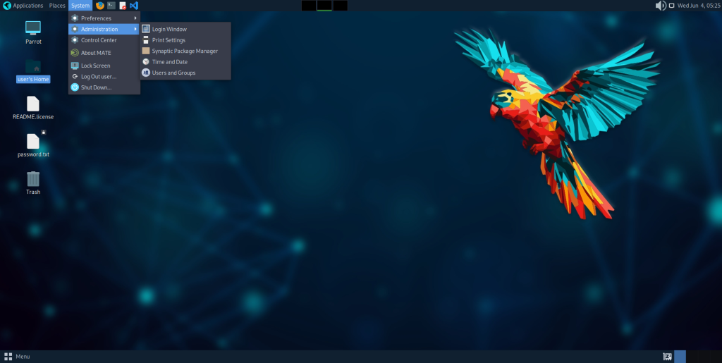
Task: Choose Lock Screen from the menu
Action: click(x=104, y=66)
